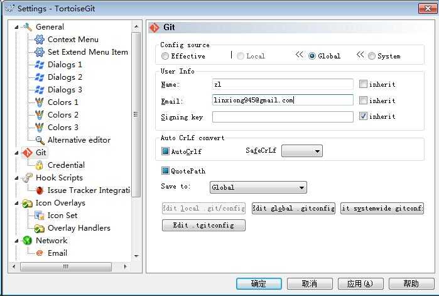
Task: Click the Alternative editor magnifier icon
Action: click(40, 140)
